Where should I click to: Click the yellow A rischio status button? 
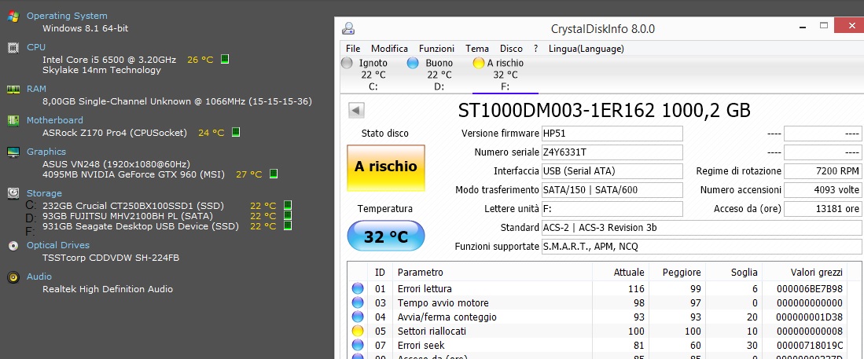pyautogui.click(x=385, y=167)
